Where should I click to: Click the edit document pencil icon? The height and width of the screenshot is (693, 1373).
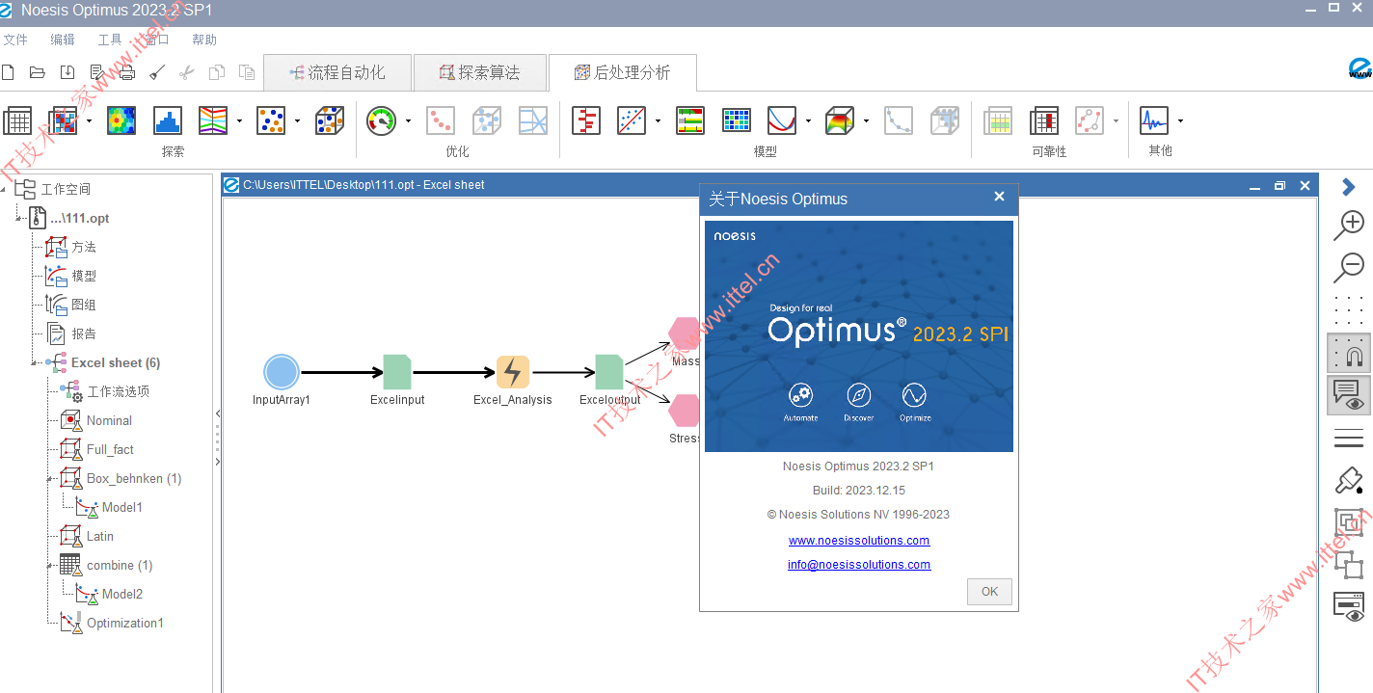pos(97,72)
